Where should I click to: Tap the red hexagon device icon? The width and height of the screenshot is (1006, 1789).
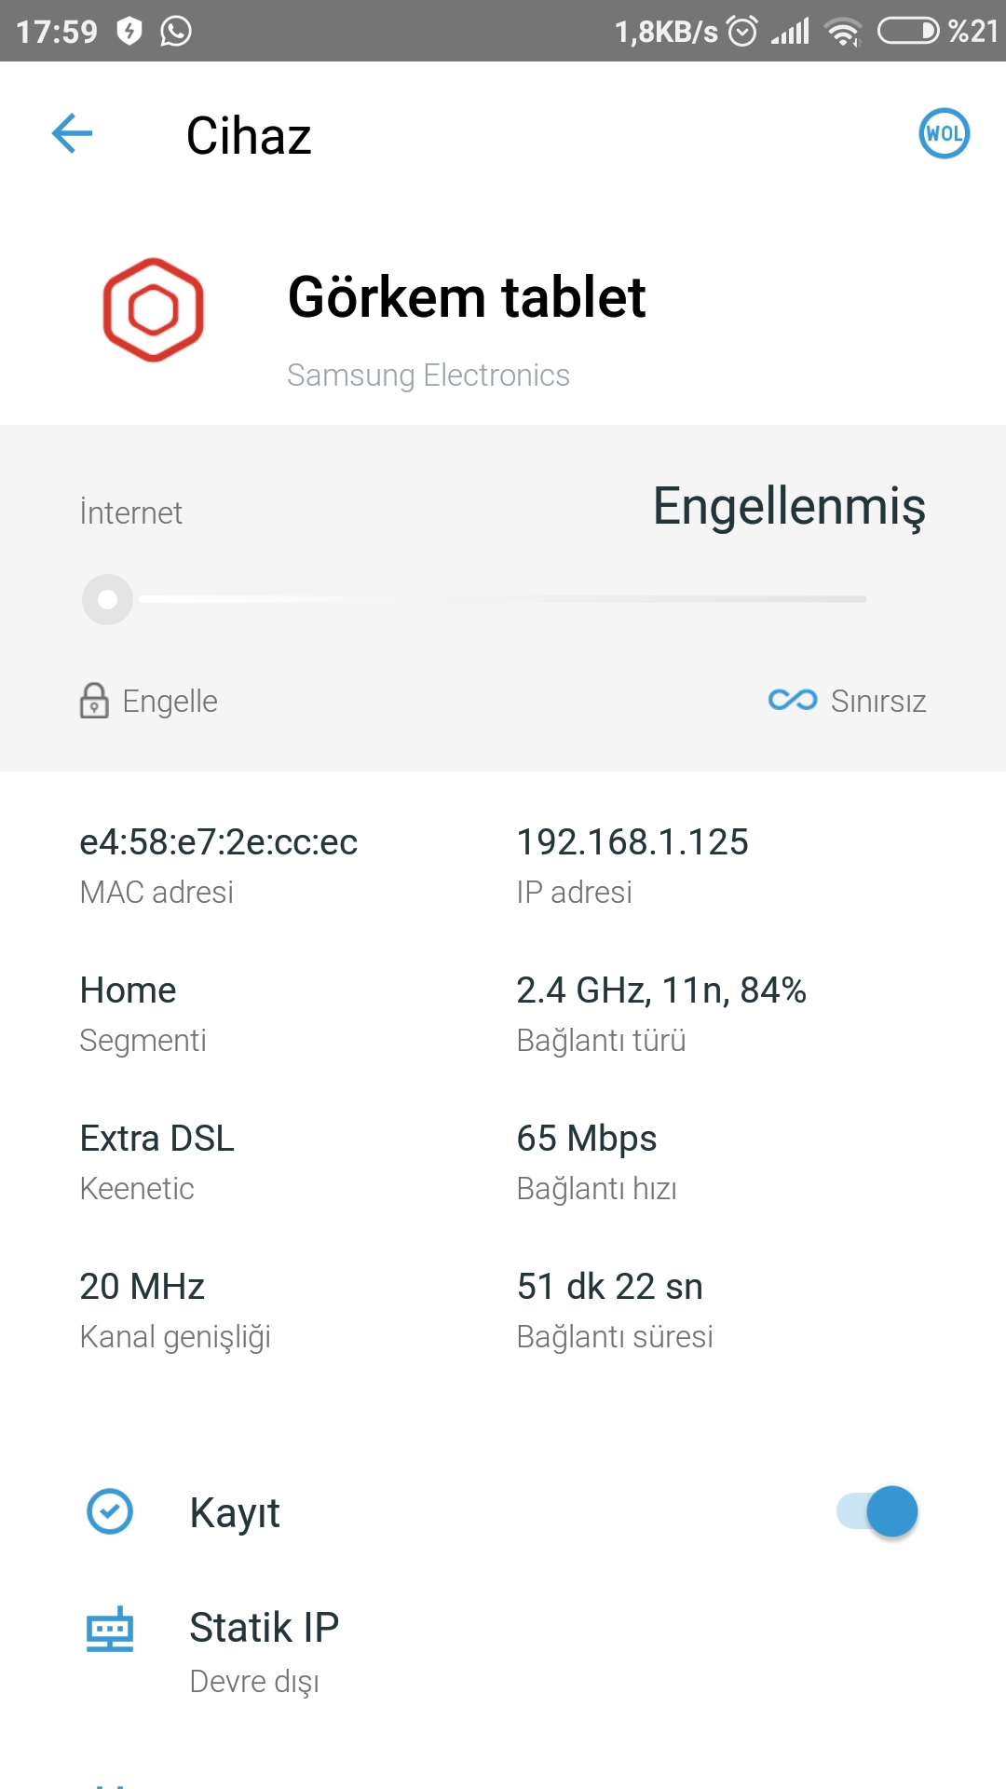tap(154, 309)
